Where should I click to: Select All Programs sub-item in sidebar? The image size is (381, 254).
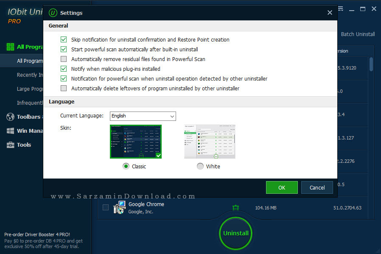click(30, 61)
